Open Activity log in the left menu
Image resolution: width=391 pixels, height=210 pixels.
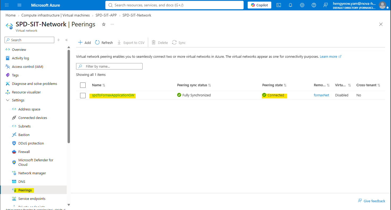click(20, 58)
